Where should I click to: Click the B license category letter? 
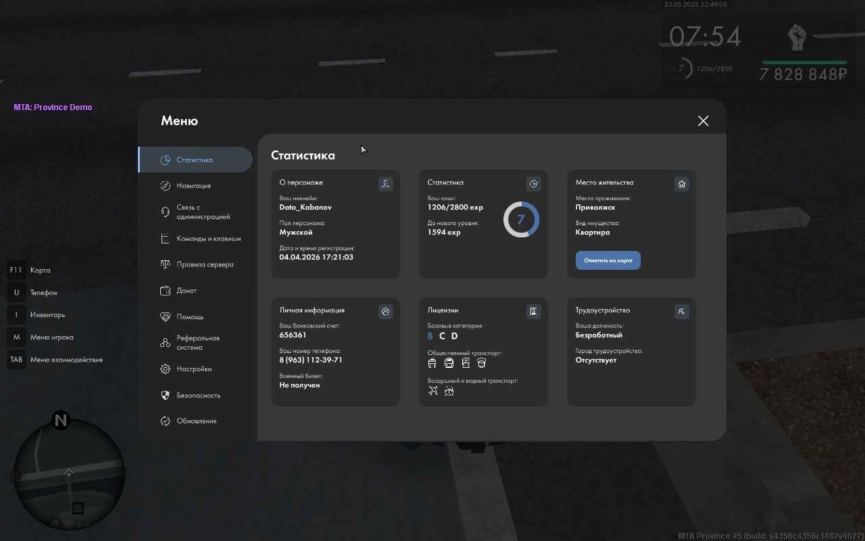pyautogui.click(x=430, y=336)
